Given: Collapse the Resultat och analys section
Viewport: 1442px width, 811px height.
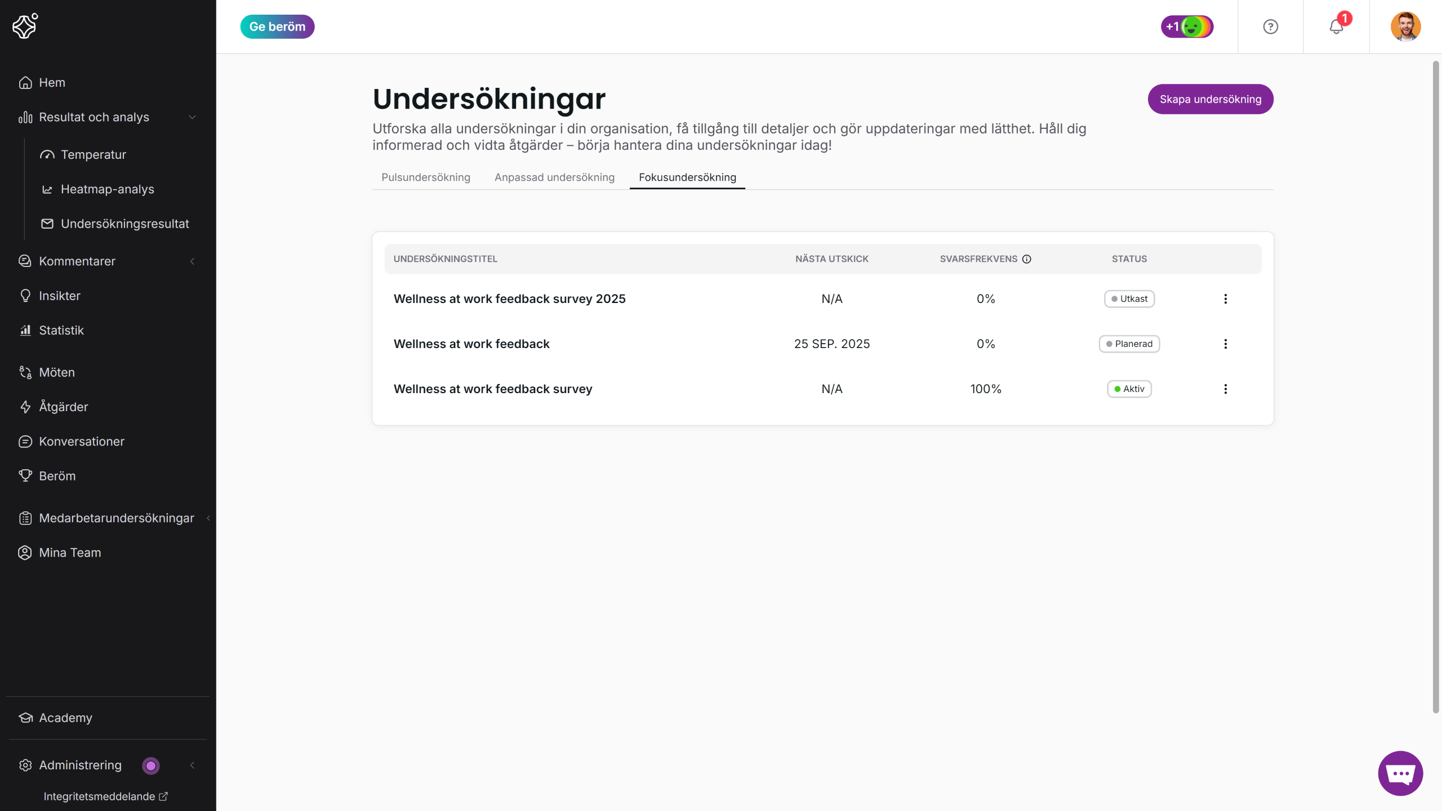Looking at the screenshot, I should (x=192, y=117).
